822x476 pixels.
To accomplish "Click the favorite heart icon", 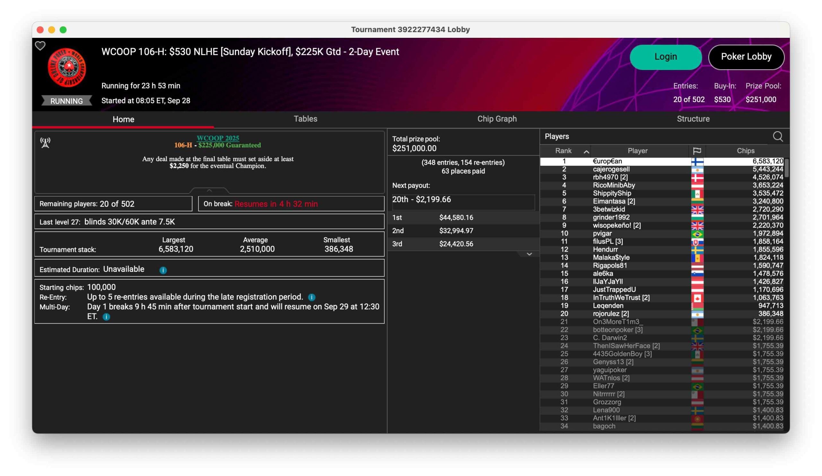I will pos(40,46).
